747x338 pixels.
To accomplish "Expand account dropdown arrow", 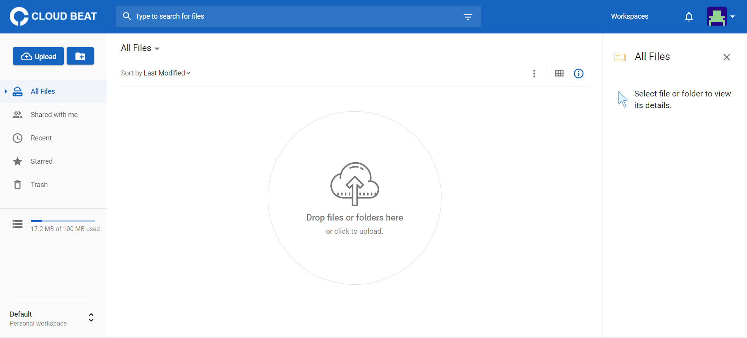I will point(733,16).
